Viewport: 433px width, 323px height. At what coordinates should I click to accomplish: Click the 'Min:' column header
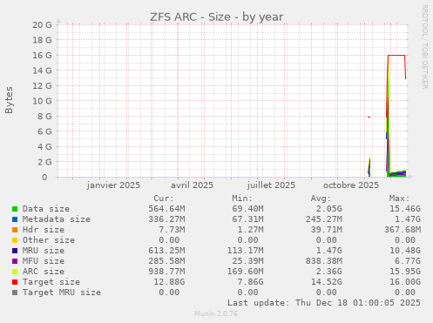[x=242, y=199]
